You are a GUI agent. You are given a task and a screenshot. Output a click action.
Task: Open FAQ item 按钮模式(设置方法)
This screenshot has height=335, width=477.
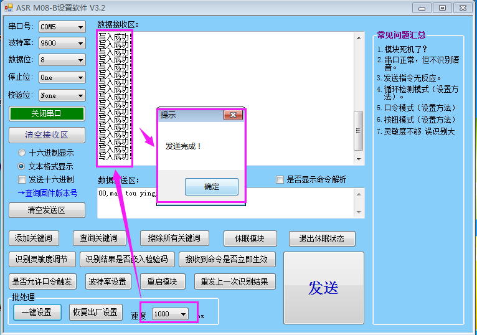point(420,120)
